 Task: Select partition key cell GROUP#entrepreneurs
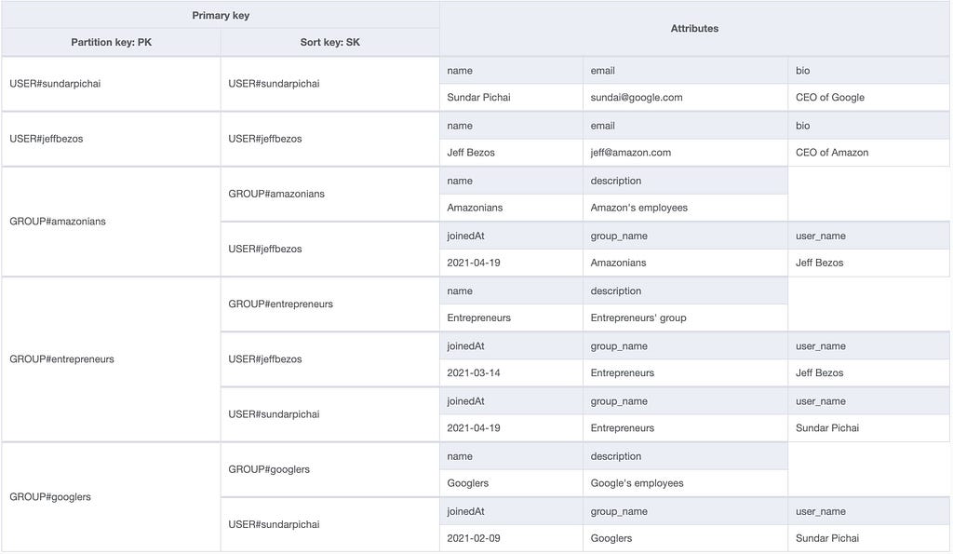(112, 358)
